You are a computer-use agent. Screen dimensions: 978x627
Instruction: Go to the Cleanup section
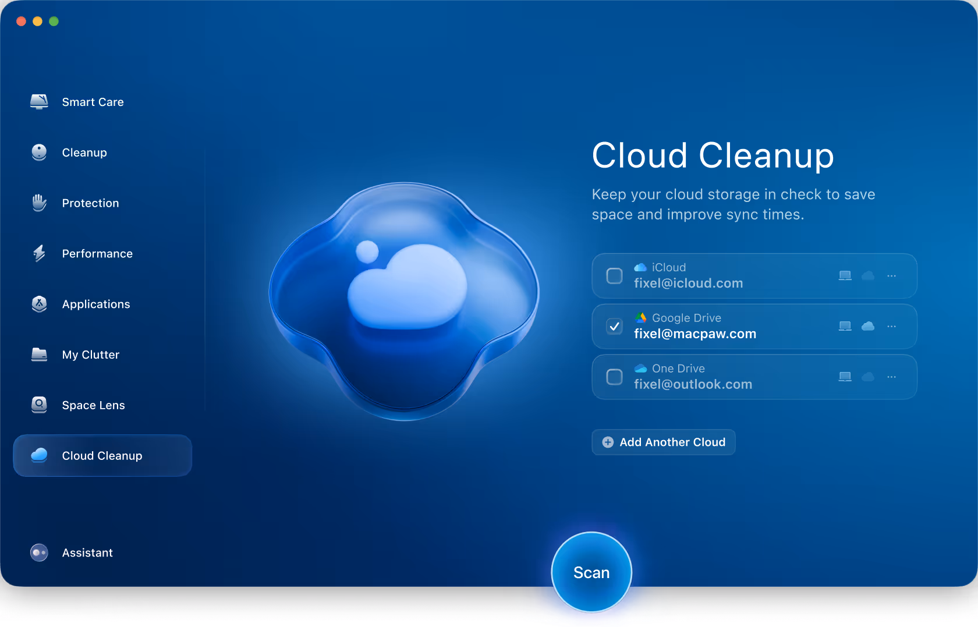[x=102, y=153]
